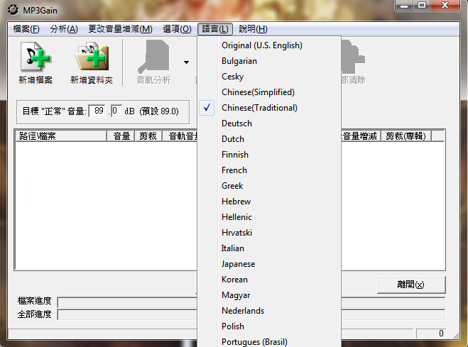The image size is (468, 347).
Task: Select French language
Action: (269, 170)
